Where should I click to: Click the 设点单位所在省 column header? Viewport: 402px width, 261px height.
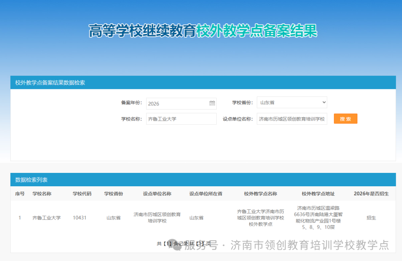tap(206, 194)
